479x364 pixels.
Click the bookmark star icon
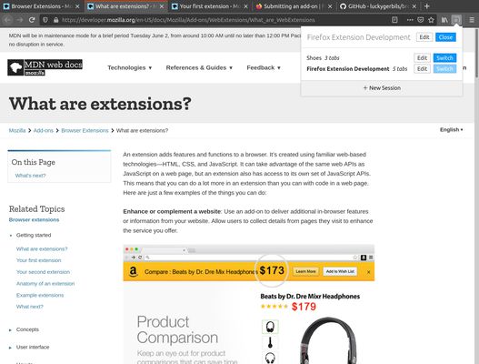(x=431, y=20)
